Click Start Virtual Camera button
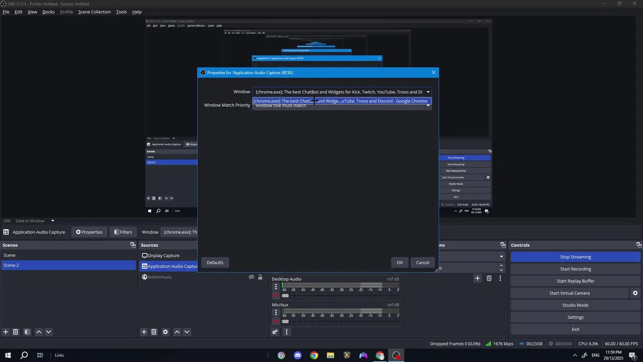The image size is (643, 362). pyautogui.click(x=569, y=293)
